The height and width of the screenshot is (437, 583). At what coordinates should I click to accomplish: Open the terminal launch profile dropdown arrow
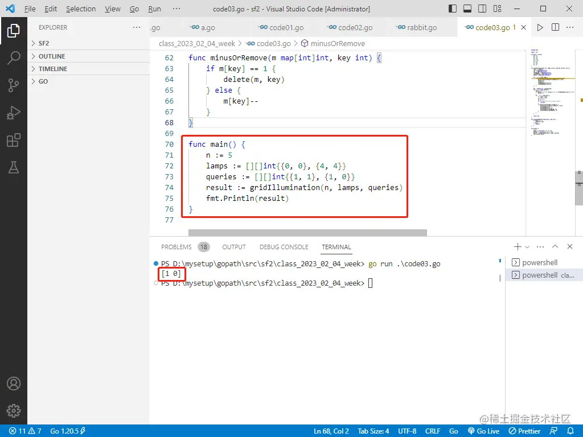527,247
